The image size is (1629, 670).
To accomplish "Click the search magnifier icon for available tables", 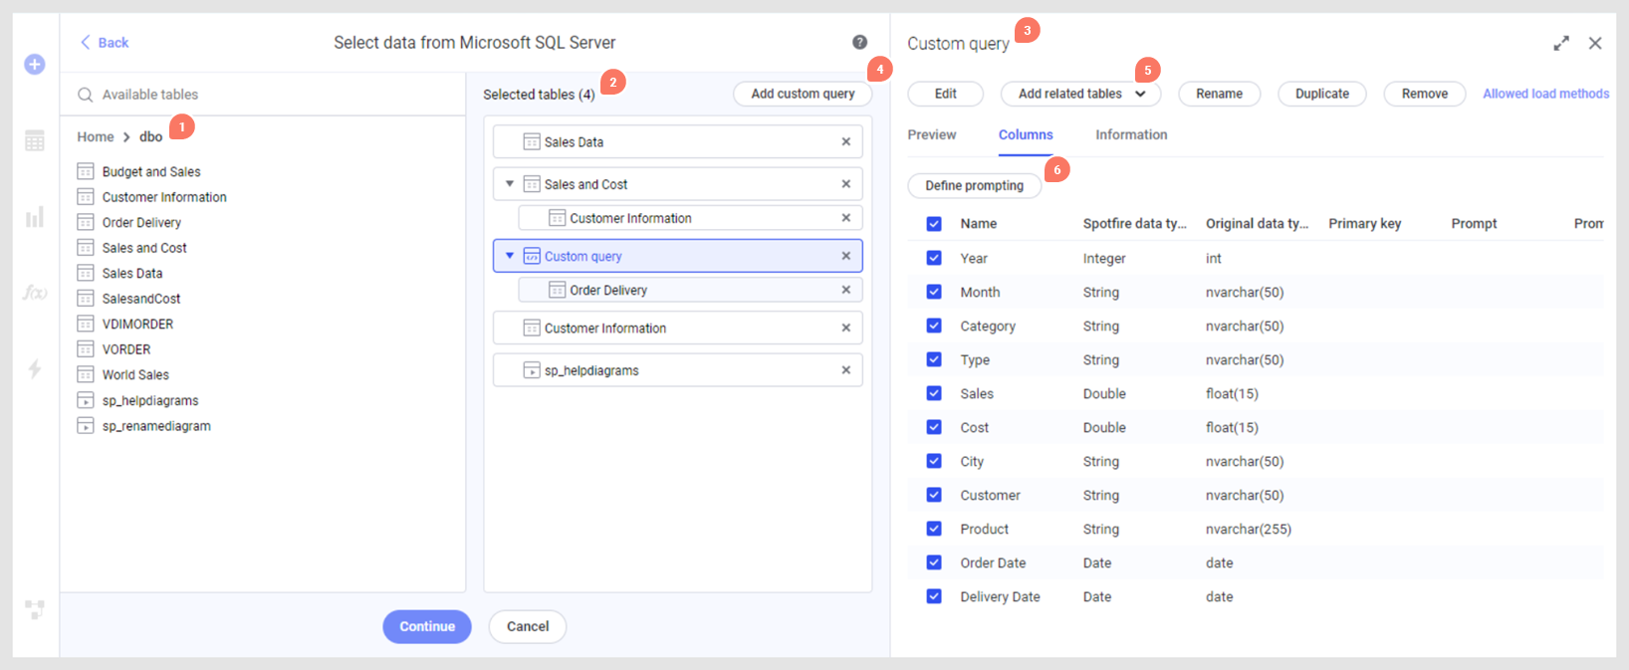I will point(86,95).
